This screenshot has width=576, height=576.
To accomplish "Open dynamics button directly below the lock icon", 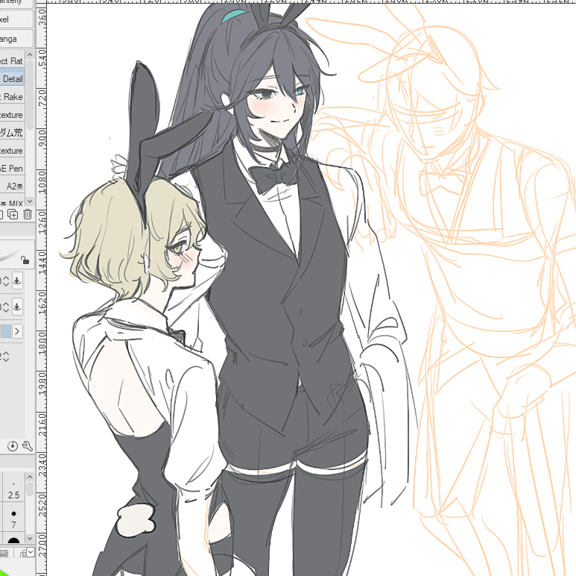I will (x=17, y=281).
